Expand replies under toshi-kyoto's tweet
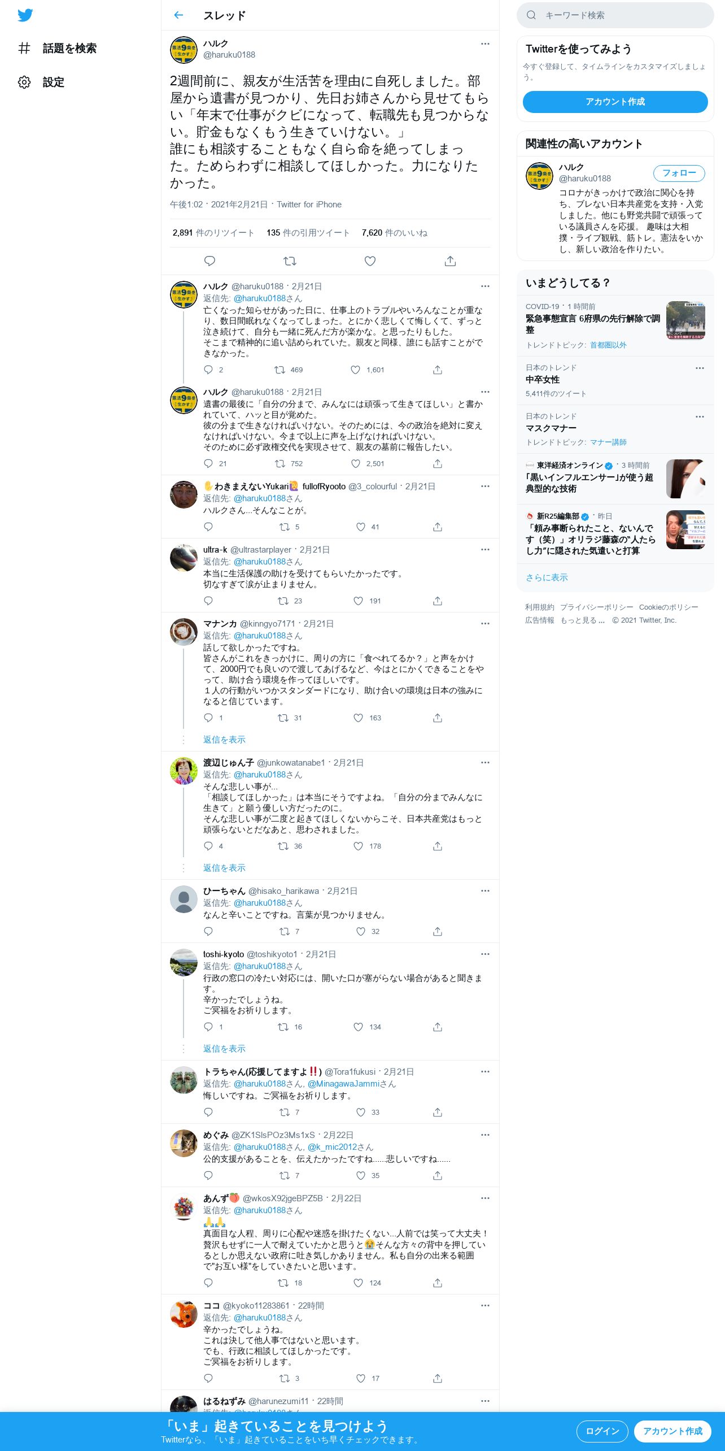Screen dimensions: 725x1451 tap(224, 1049)
